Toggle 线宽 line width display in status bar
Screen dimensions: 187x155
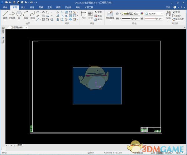point(160,153)
